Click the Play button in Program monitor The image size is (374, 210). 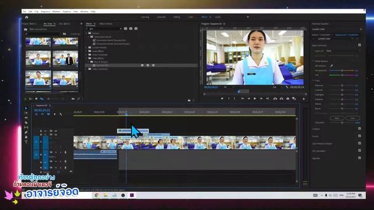tap(255, 99)
